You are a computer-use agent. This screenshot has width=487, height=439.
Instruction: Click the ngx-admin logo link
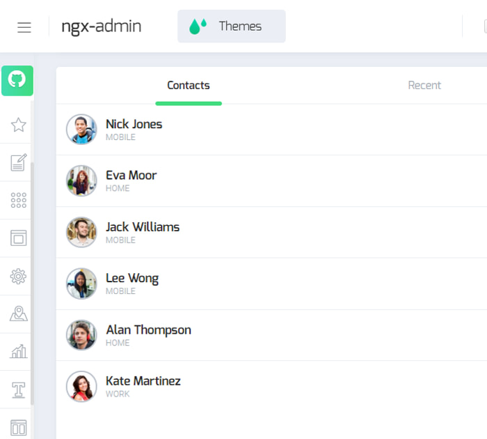101,26
